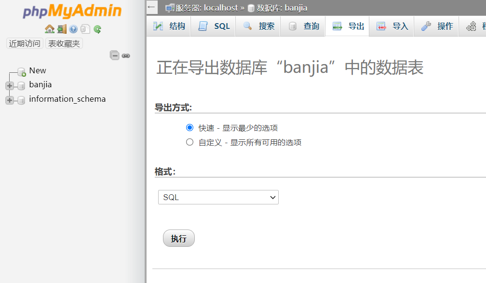
Task: Expand the banjia database tree node
Action: coord(9,86)
